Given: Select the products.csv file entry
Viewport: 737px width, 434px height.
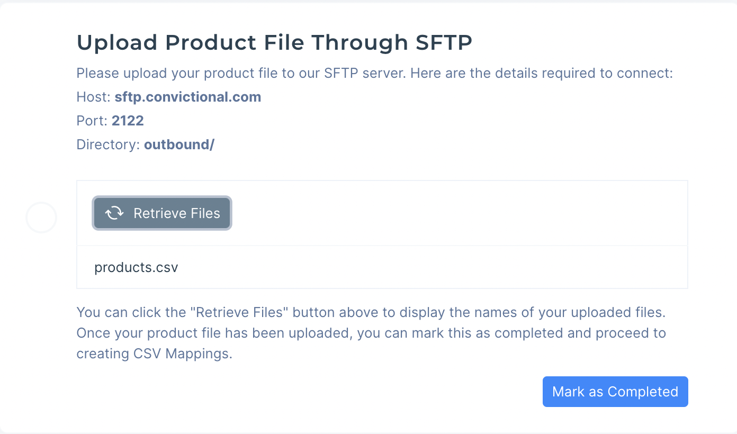Looking at the screenshot, I should click(x=136, y=267).
